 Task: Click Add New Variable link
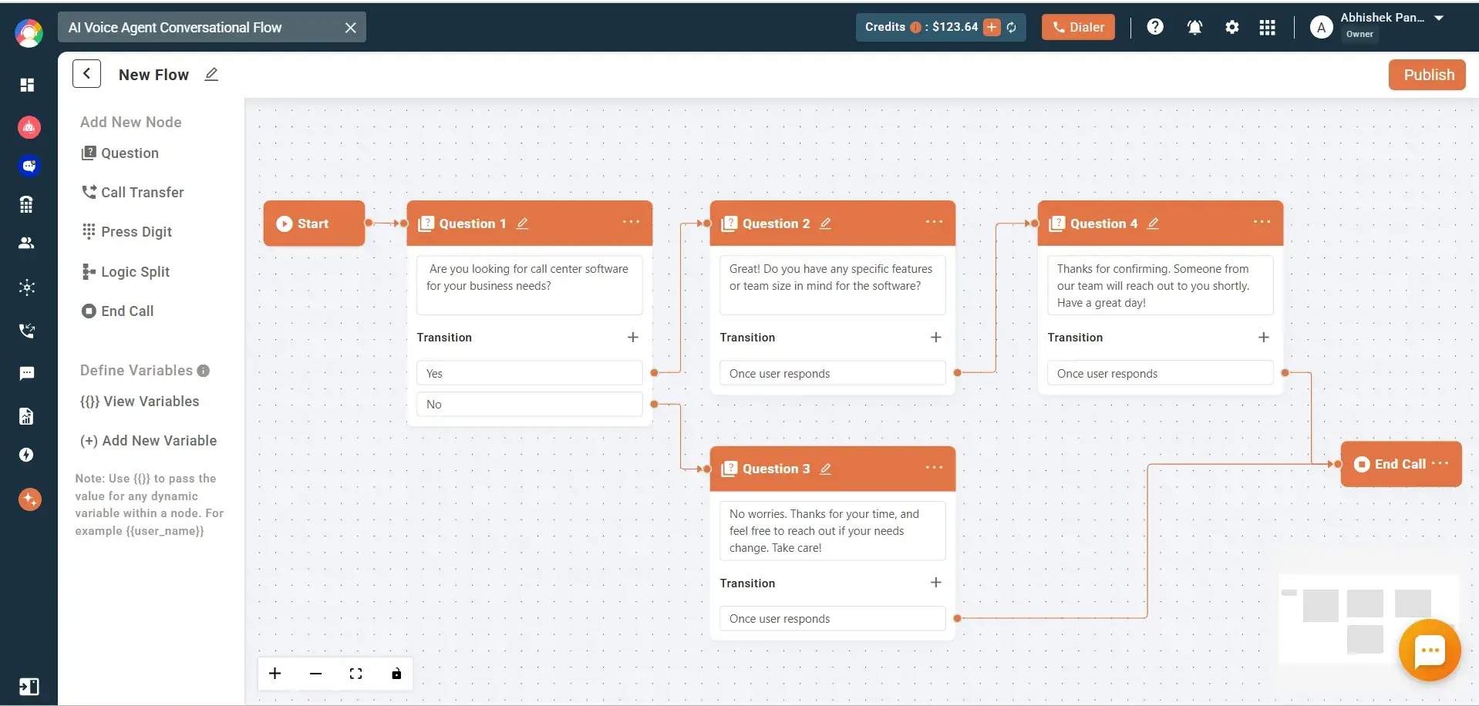[149, 440]
